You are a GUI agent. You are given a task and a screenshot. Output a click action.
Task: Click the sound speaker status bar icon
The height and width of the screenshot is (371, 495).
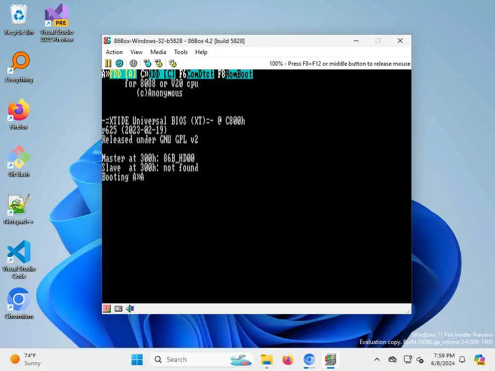click(130, 309)
